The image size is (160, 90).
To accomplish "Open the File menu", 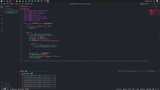I will tap(4, 4).
